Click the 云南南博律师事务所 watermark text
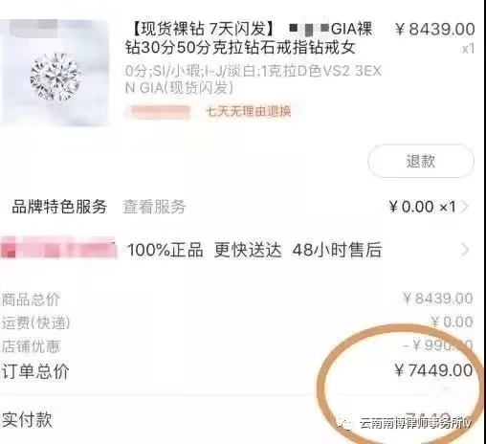Screen dimensions: 486x444 (x=413, y=424)
